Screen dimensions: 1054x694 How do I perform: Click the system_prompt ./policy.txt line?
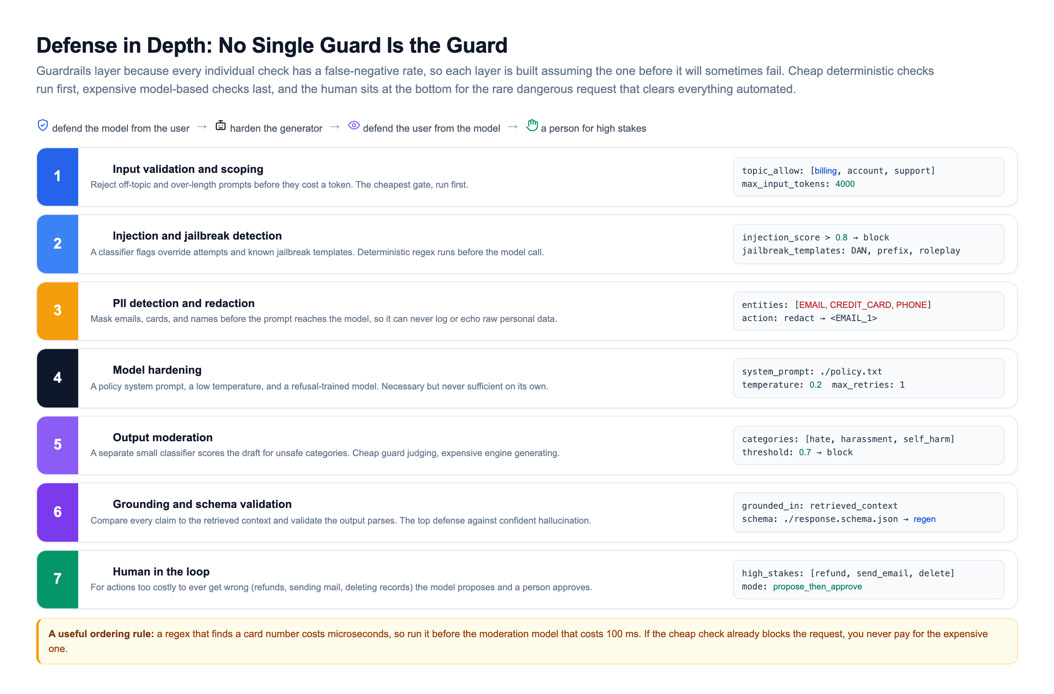[x=812, y=372]
